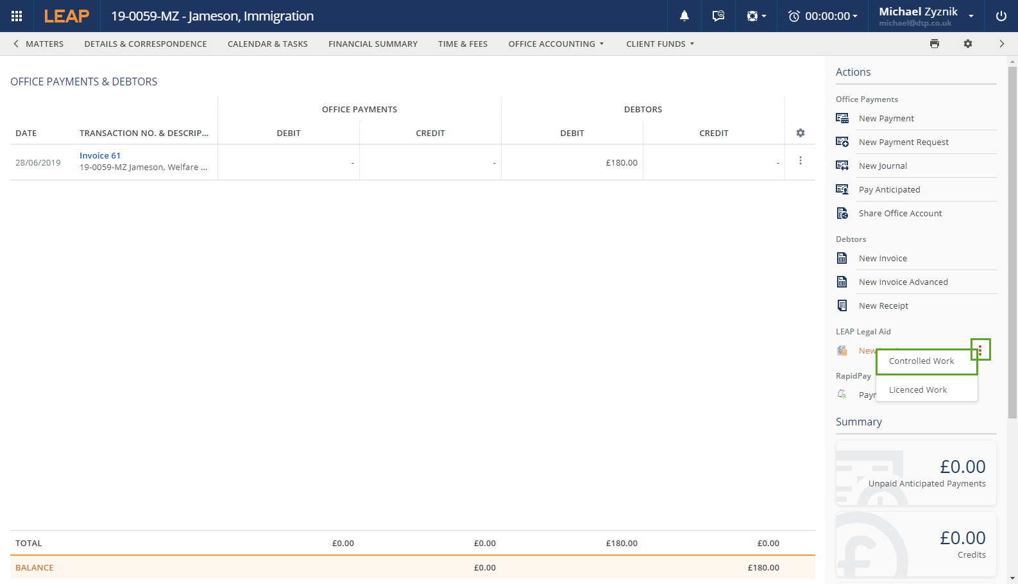Open Invoice 61 row options menu

pos(800,161)
